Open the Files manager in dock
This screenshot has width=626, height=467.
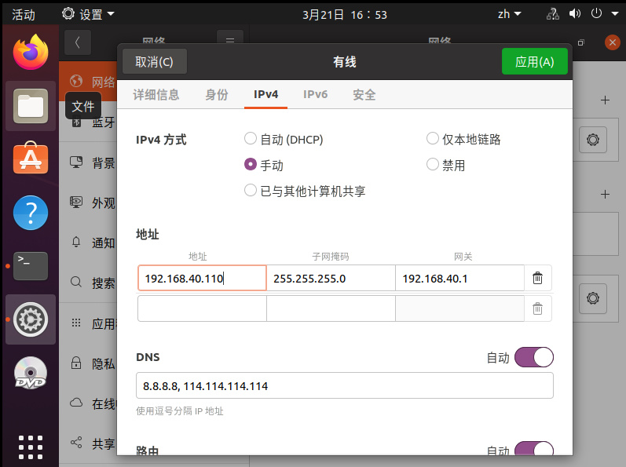[x=31, y=105]
